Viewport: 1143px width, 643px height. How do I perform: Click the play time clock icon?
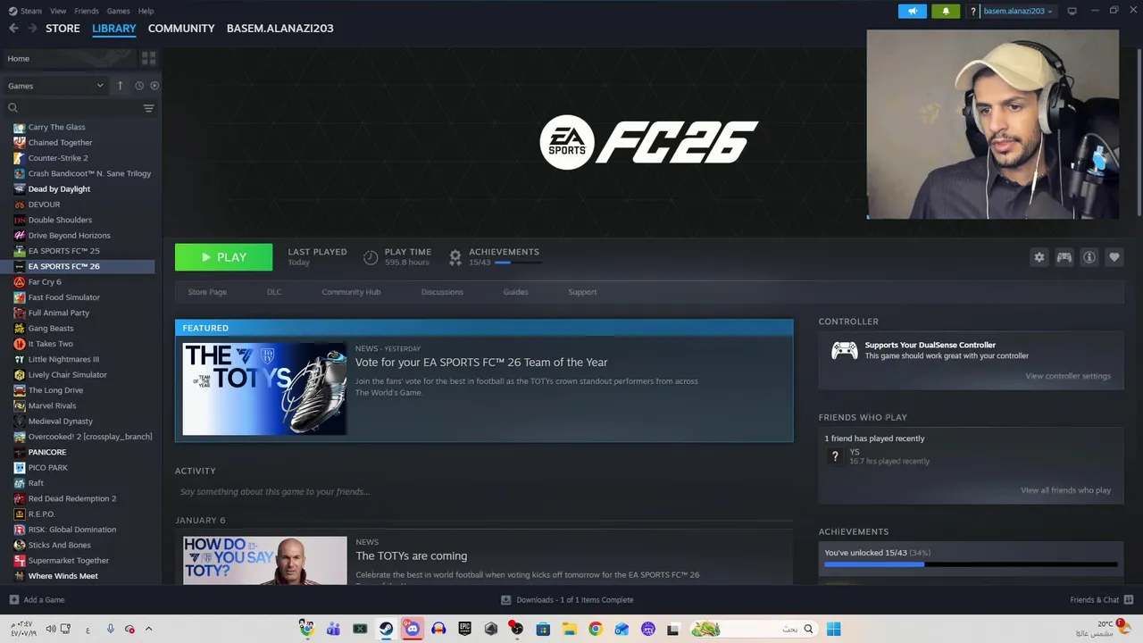pos(371,257)
